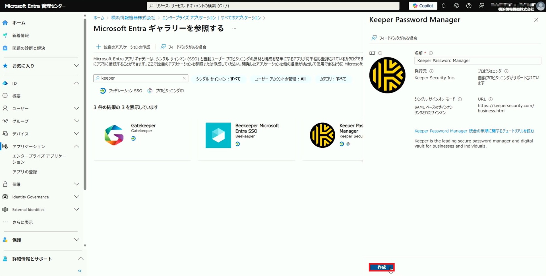
Task: Click the 名前 text input field
Action: tap(477, 61)
